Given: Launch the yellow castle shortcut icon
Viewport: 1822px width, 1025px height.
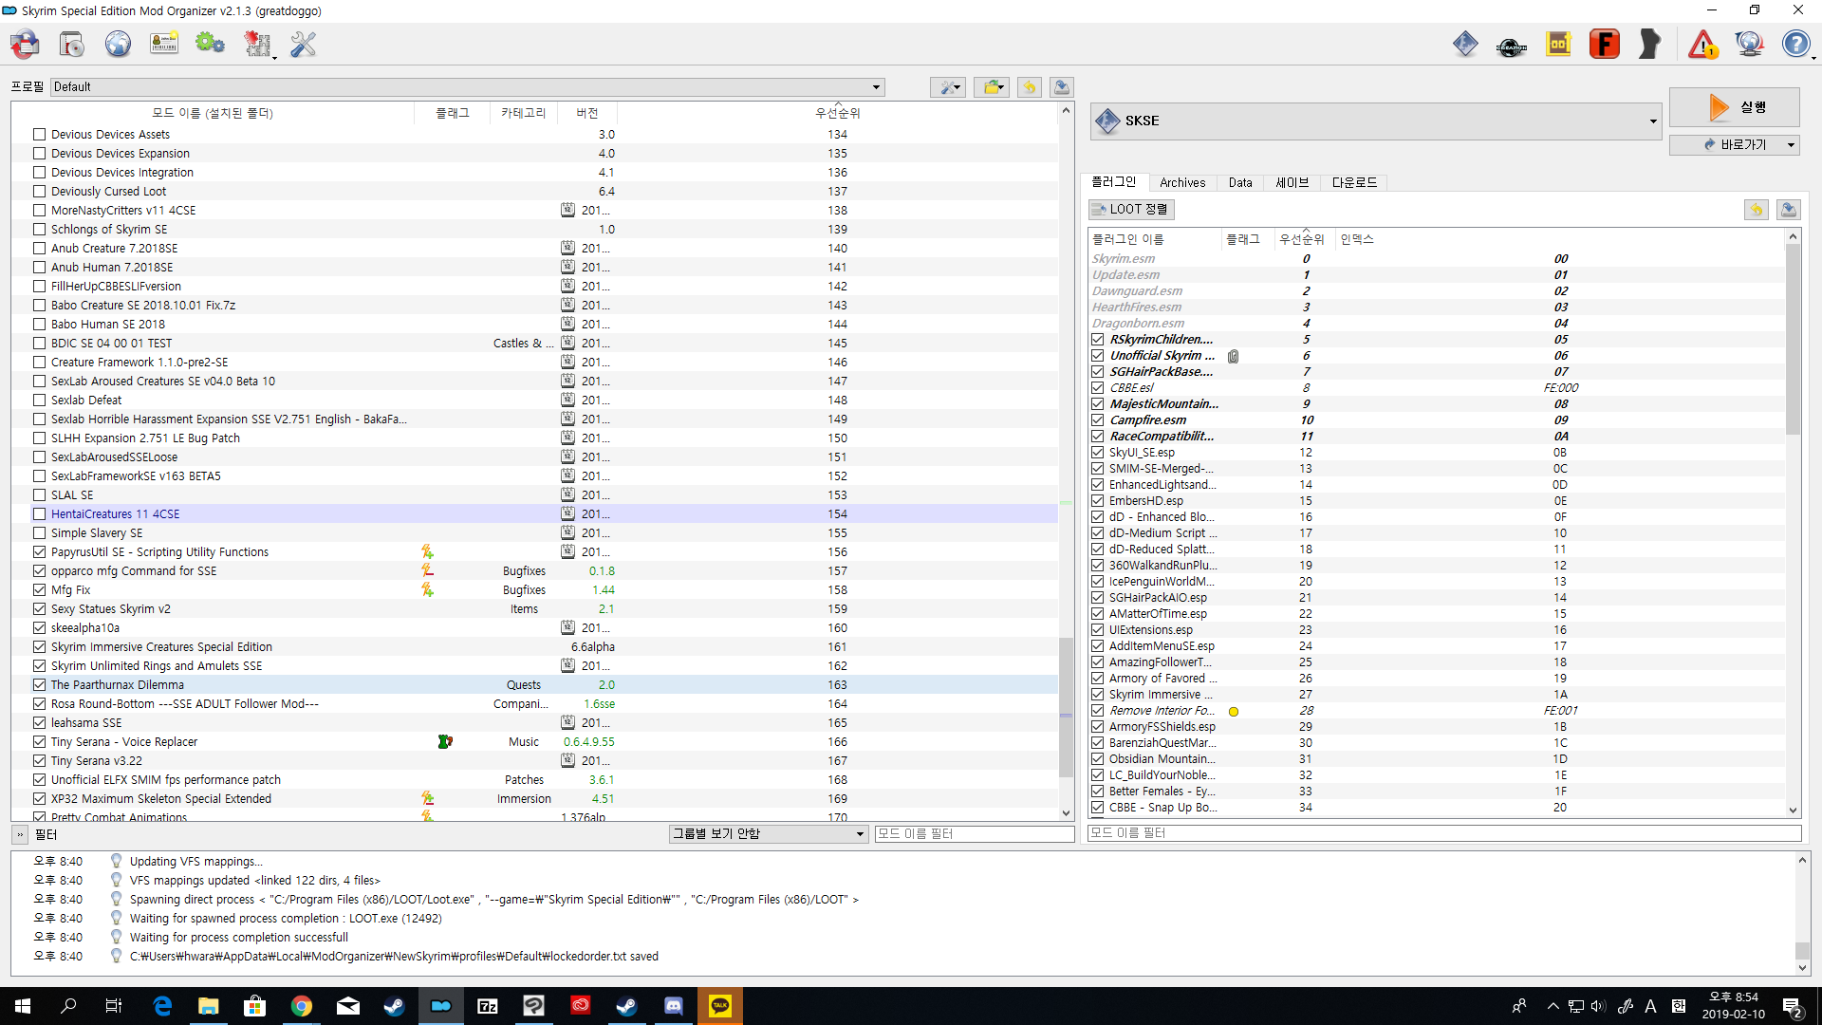Looking at the screenshot, I should [x=1558, y=44].
